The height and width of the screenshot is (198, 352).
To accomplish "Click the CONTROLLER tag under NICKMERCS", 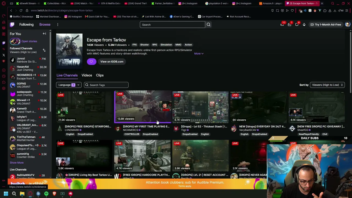I will (x=132, y=134).
